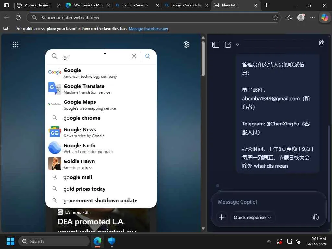This screenshot has width=332, height=249.
Task: Switch to the Welcome to Microsoft tab
Action: click(88, 5)
